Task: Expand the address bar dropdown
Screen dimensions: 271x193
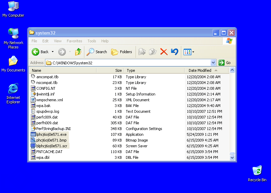Action: click(x=213, y=63)
